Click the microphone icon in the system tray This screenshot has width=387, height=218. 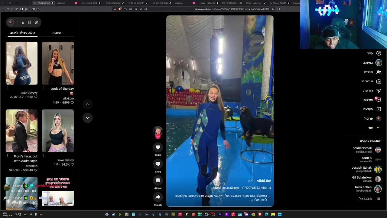point(31,214)
